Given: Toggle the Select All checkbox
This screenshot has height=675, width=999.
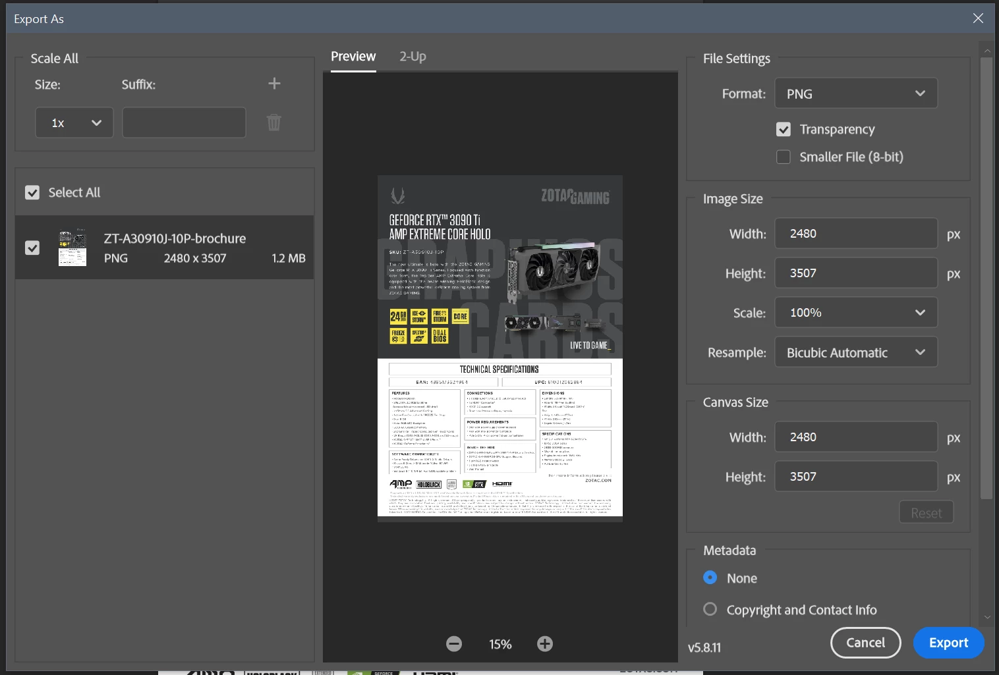Looking at the screenshot, I should 32,192.
